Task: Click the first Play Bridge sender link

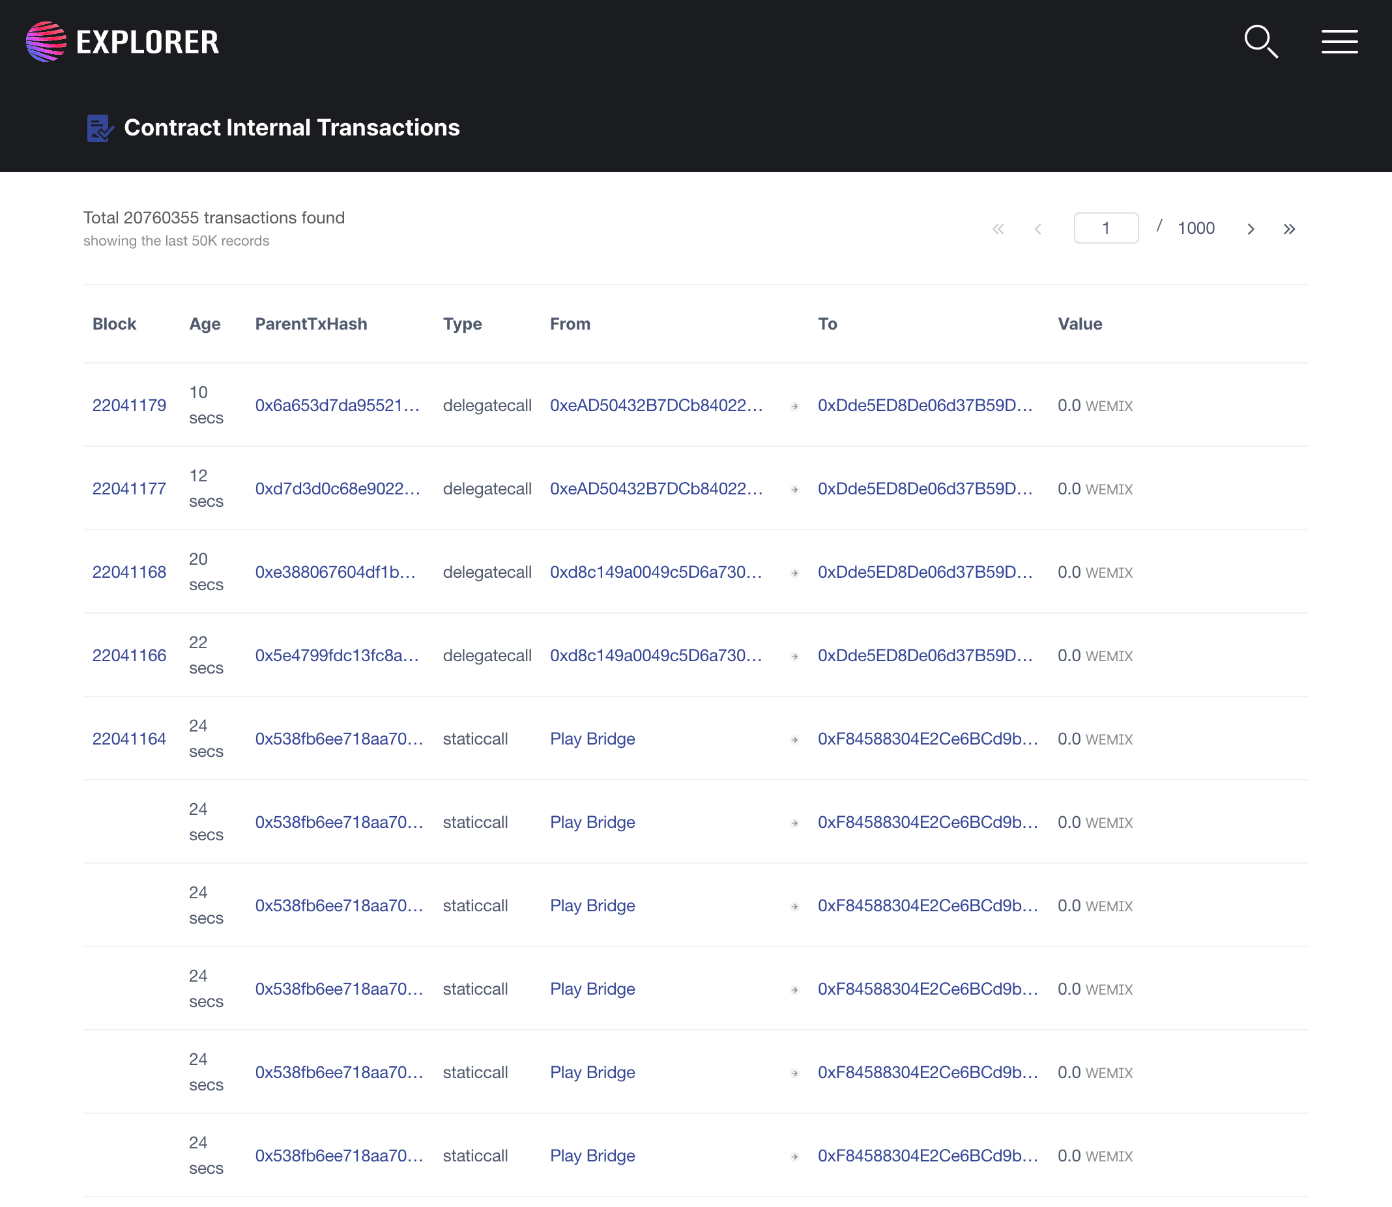Action: pyautogui.click(x=592, y=739)
